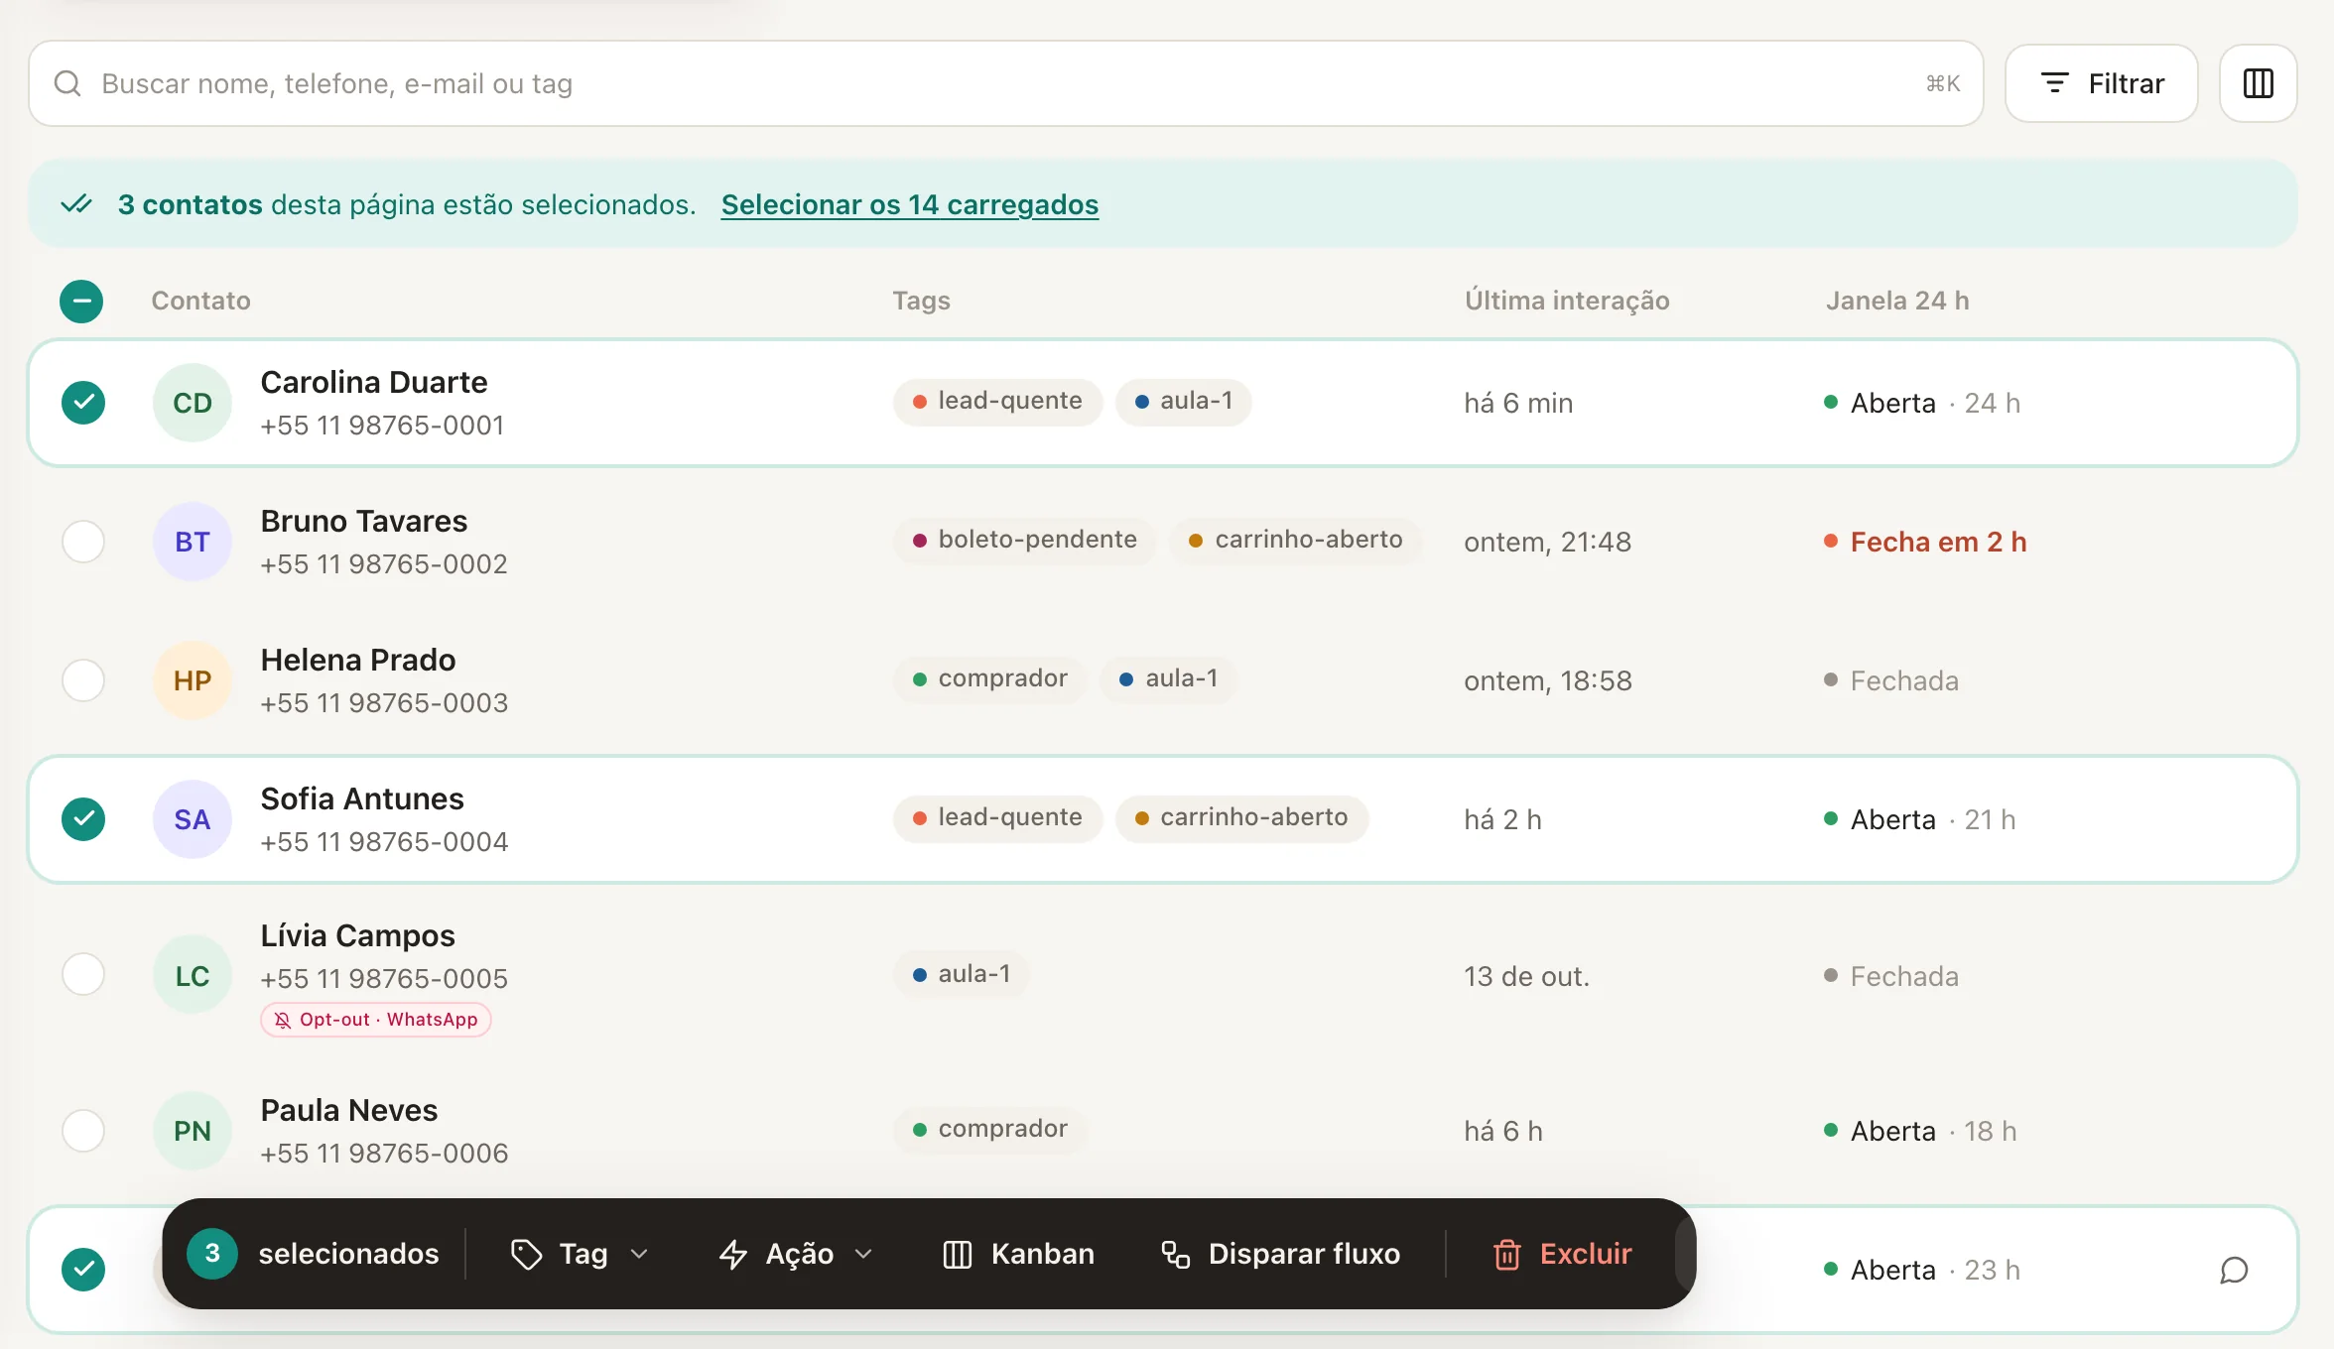Image resolution: width=2334 pixels, height=1349 pixels.
Task: Open the Tag dropdown in bulk bar
Action: pos(580,1254)
